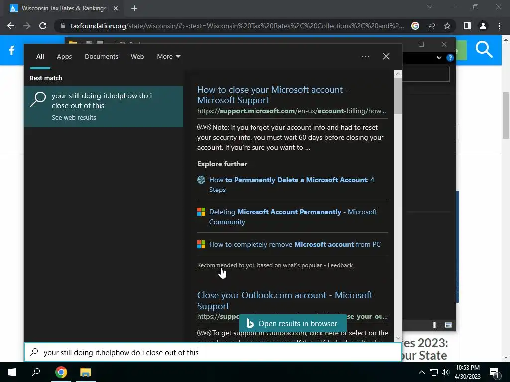This screenshot has width=510, height=382.
Task: Collapse File Explorer ribbon chevron
Action: tap(439, 58)
